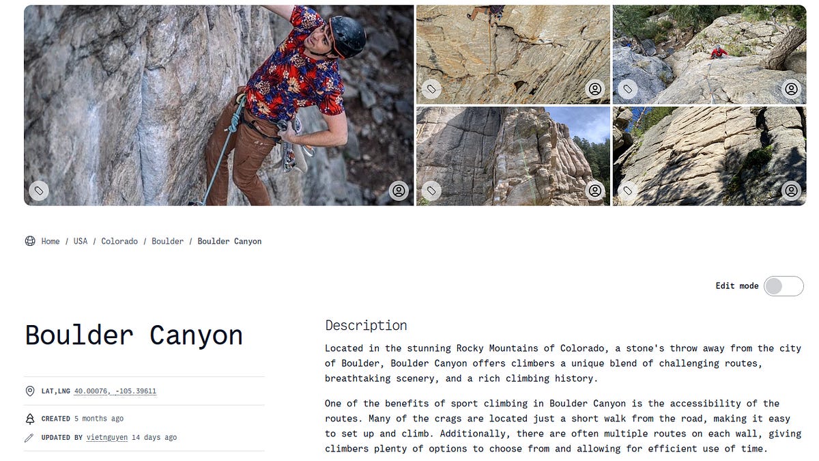
Task: Click the attribution icon on the bottom right photo
Action: click(x=791, y=191)
